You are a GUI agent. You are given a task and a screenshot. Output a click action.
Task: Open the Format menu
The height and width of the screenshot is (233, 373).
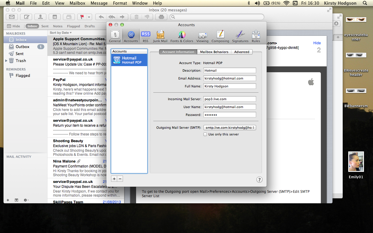pos(120,3)
